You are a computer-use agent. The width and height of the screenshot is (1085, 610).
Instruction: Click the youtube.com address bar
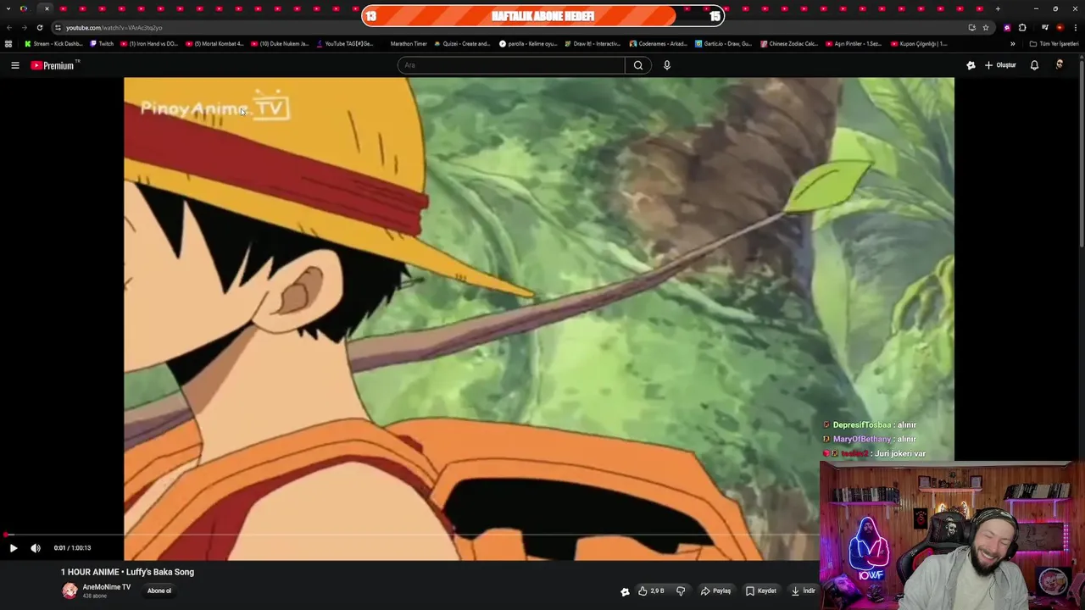point(509,27)
